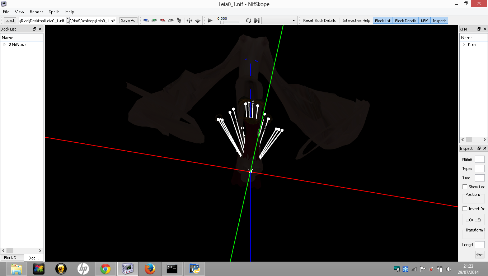The height and width of the screenshot is (276, 488).
Task: Click the red eye view icon
Action: 163,20
